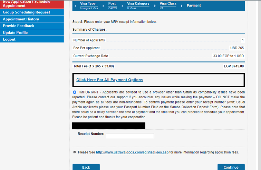Viewport: 261px width, 170px height.
Task: Select Current Exchange Rate label
Action: (x=91, y=56)
